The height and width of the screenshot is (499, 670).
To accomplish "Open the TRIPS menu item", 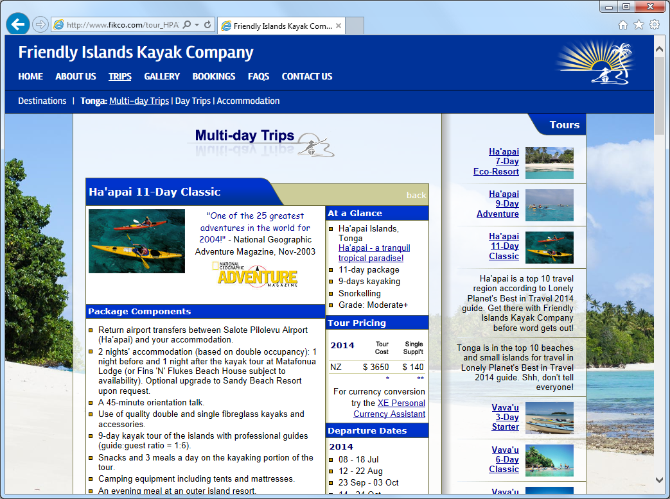I will point(119,76).
